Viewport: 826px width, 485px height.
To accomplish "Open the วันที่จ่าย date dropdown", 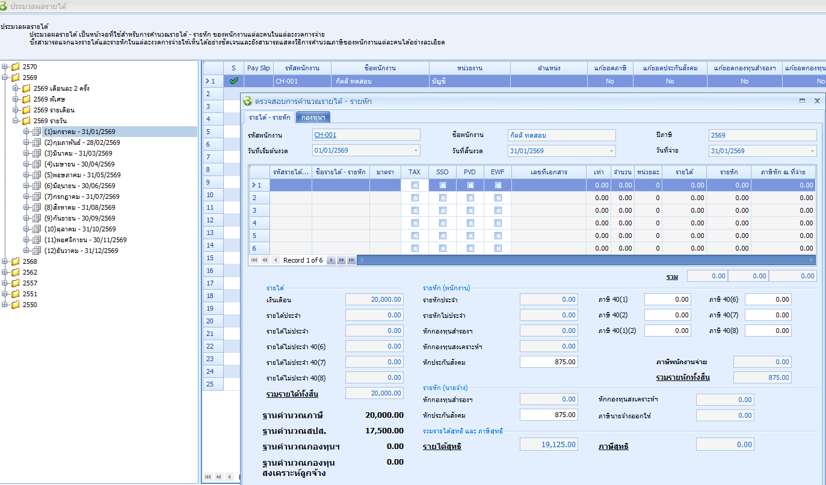I will click(x=812, y=151).
